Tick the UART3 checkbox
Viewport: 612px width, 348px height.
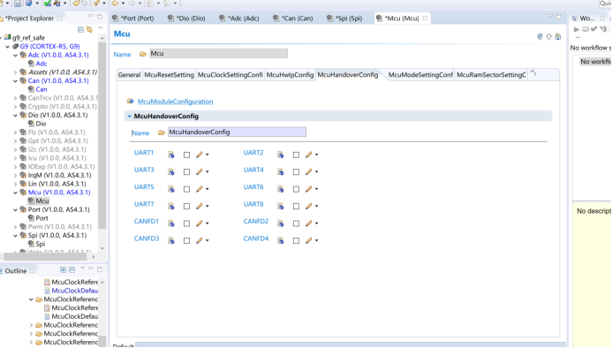[x=186, y=172]
